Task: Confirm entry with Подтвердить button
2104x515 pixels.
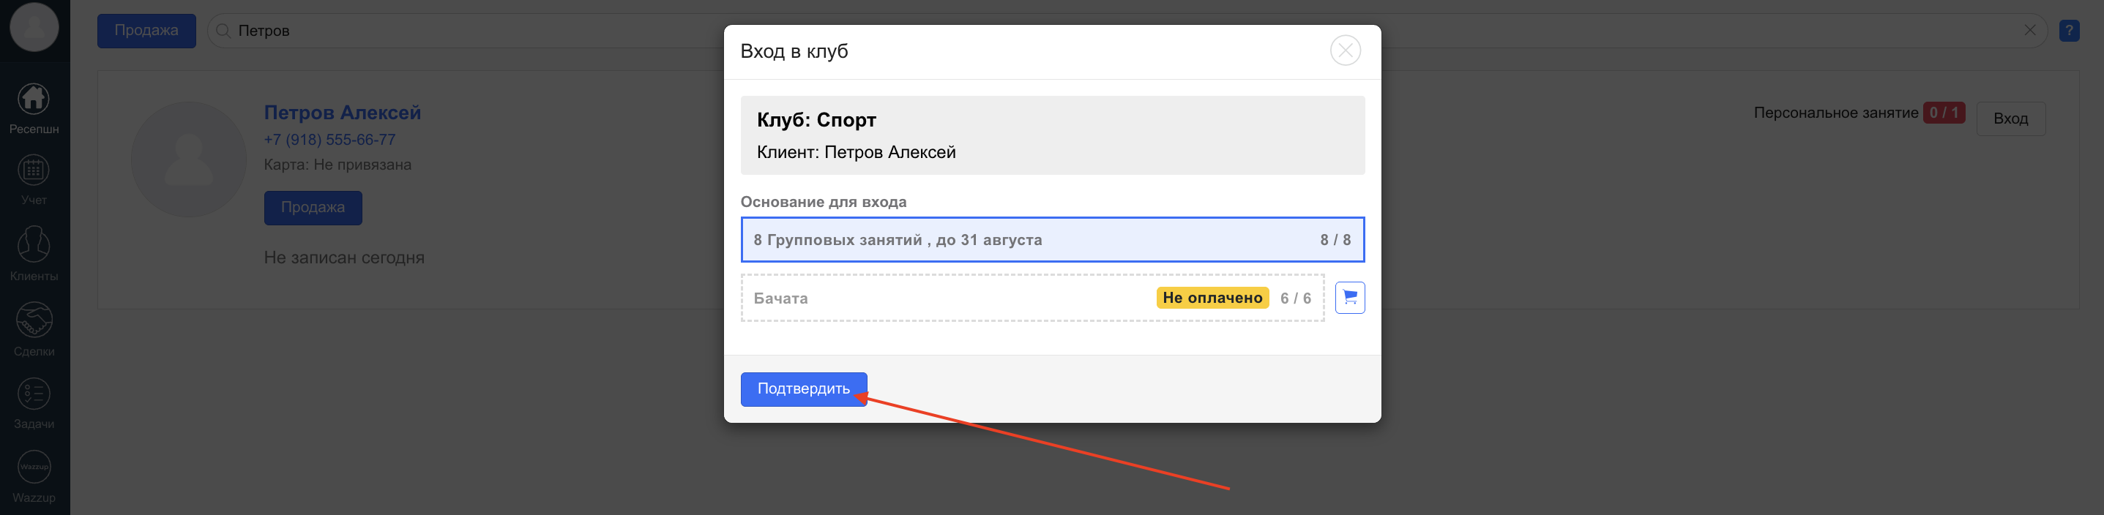Action: pos(803,389)
